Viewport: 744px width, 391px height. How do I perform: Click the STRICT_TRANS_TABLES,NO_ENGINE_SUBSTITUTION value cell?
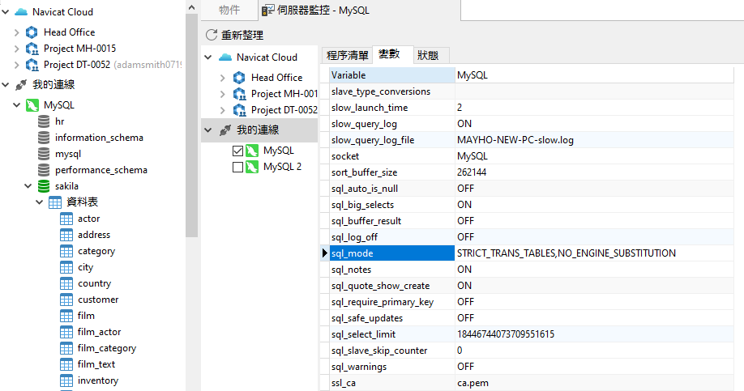594,253
